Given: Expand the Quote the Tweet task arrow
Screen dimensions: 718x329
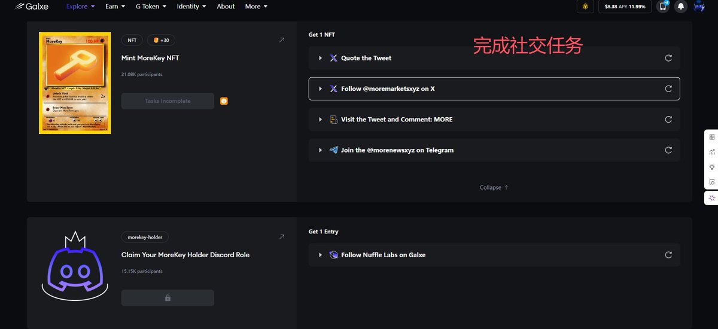Looking at the screenshot, I should tap(321, 58).
